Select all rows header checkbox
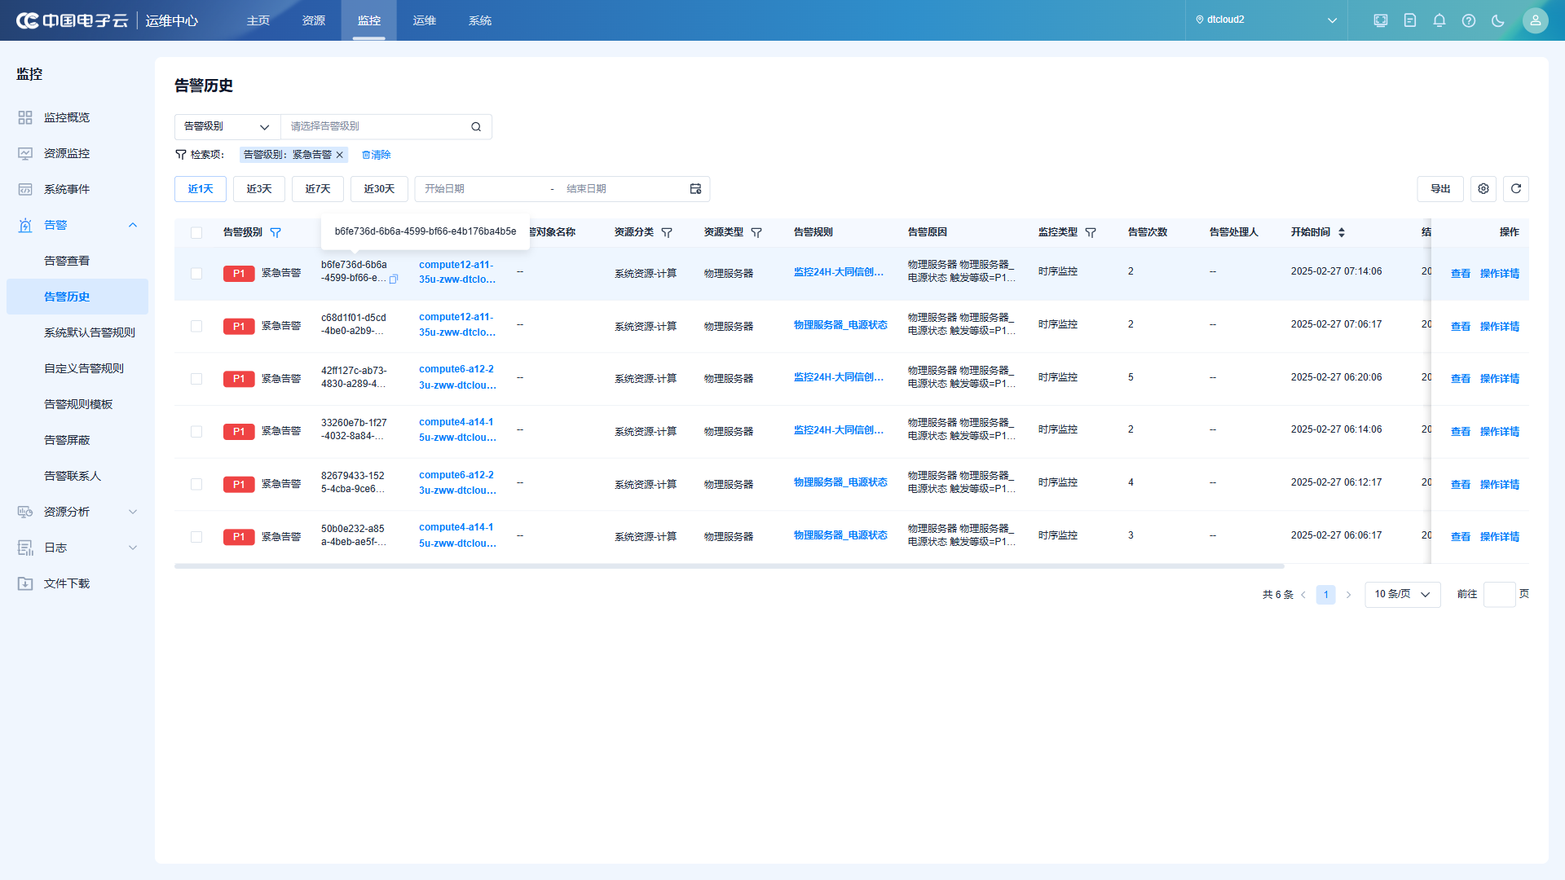 click(x=196, y=233)
